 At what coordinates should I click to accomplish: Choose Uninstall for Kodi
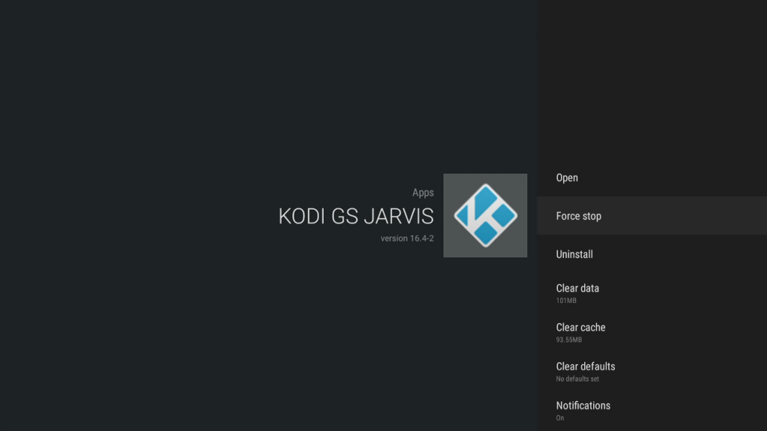[652, 254]
